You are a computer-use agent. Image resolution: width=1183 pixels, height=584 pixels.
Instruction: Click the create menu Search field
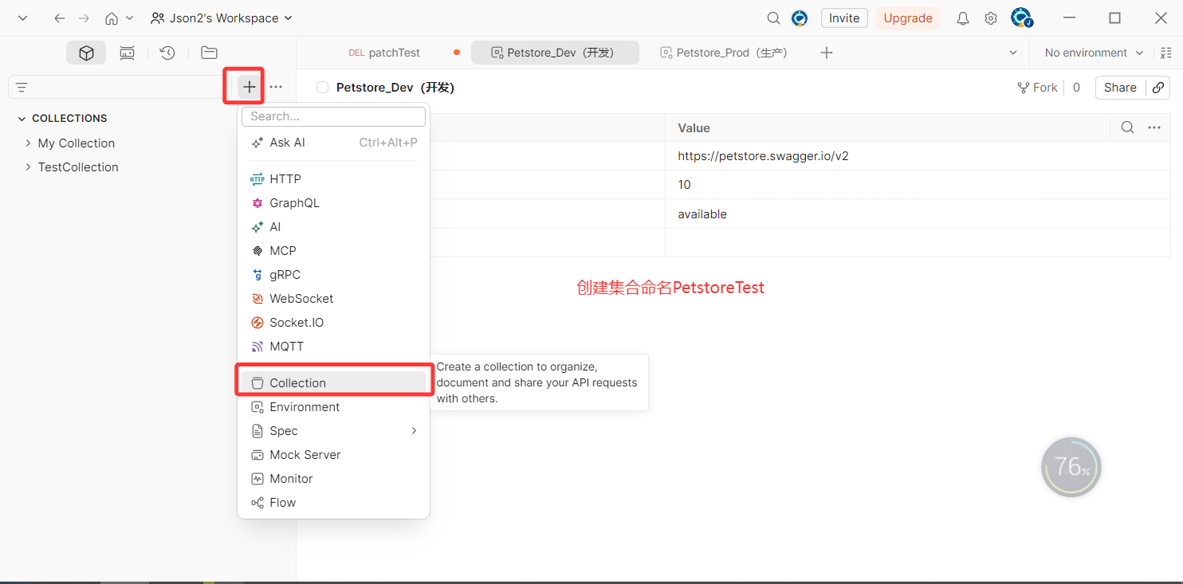tap(333, 116)
